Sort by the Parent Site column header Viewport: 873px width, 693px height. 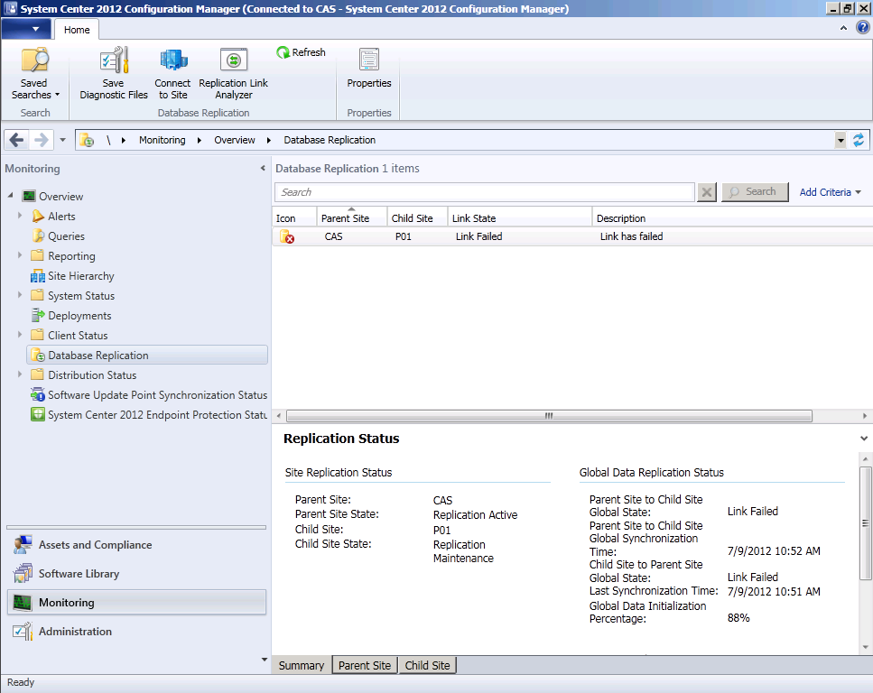(352, 218)
